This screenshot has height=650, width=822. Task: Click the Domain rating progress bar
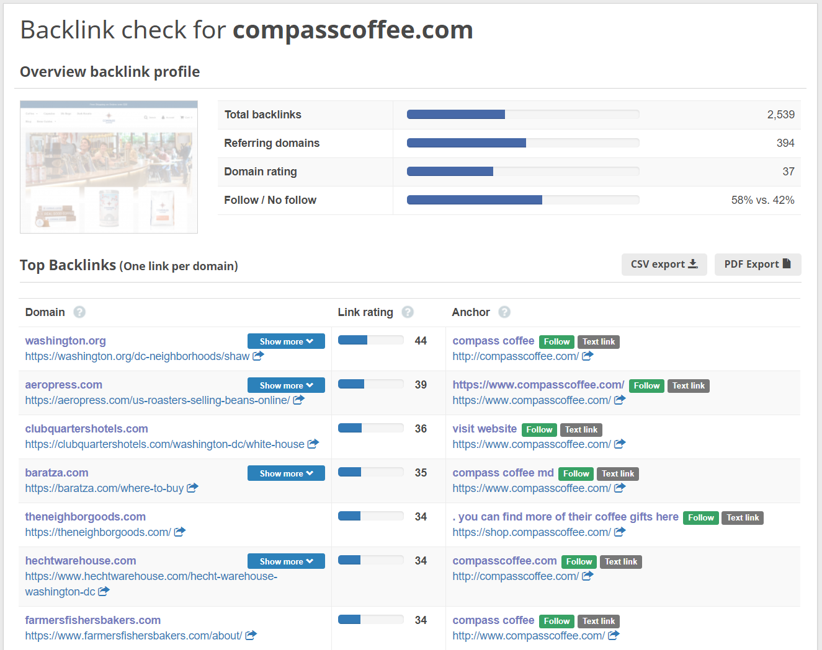coord(523,171)
